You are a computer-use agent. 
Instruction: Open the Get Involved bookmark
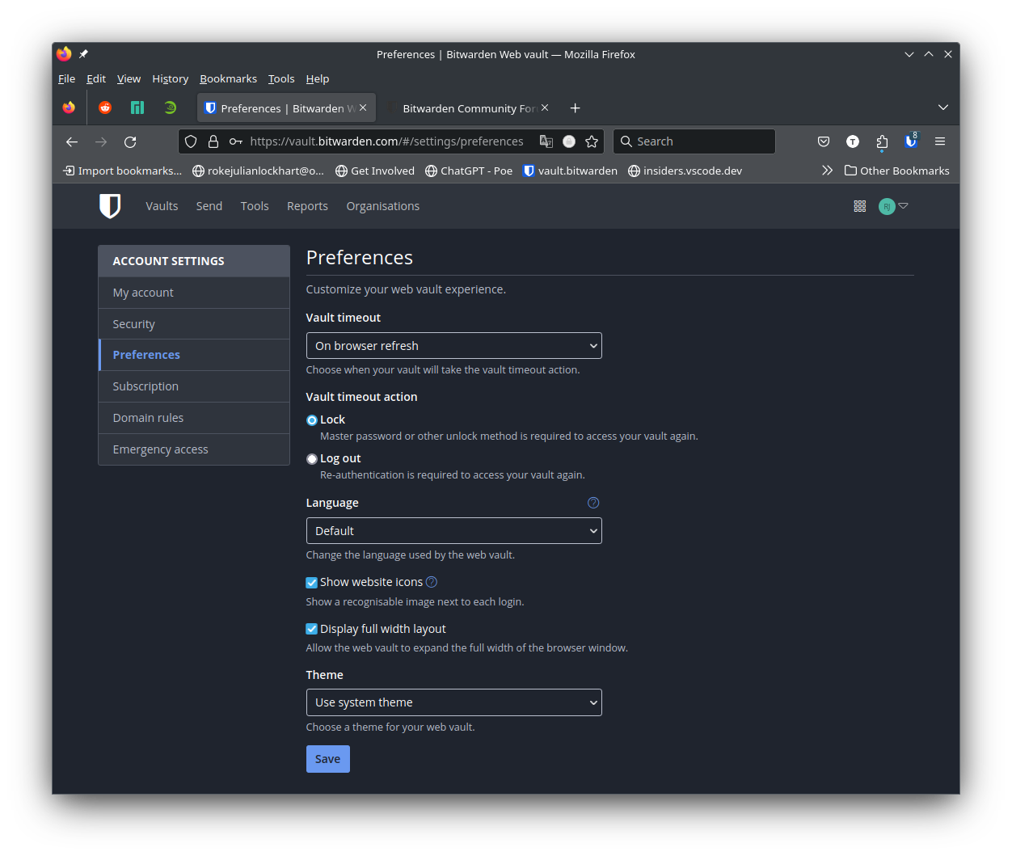point(375,171)
